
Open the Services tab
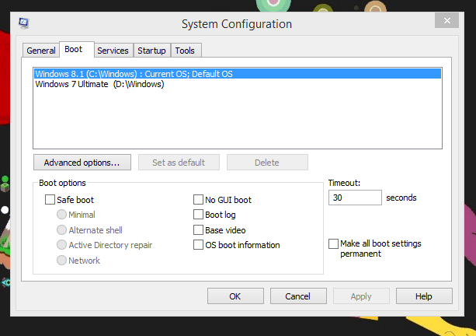pyautogui.click(x=113, y=51)
